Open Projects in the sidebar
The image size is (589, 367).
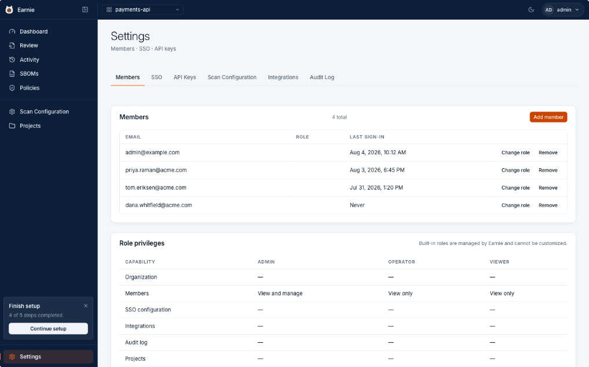[49, 126]
